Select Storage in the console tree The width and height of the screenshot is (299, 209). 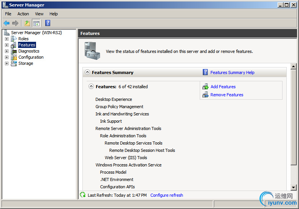26,63
